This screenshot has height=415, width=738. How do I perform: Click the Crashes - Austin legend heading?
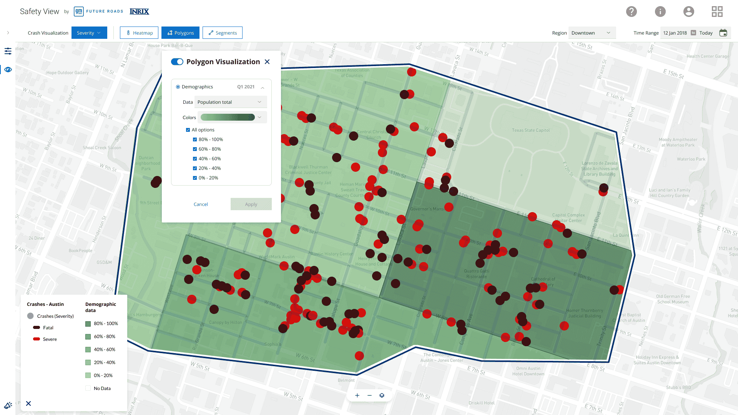(x=45, y=304)
